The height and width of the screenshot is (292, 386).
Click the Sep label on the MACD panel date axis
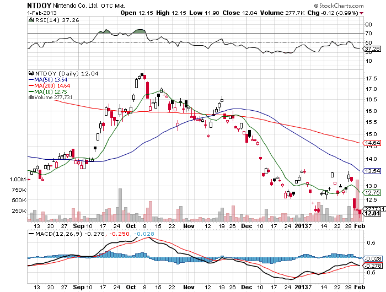[79, 287]
